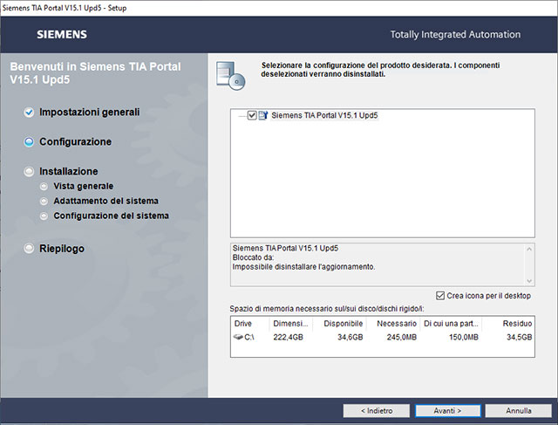Click the gray step icon beside Installazione
The width and height of the screenshot is (558, 425).
coord(29,172)
